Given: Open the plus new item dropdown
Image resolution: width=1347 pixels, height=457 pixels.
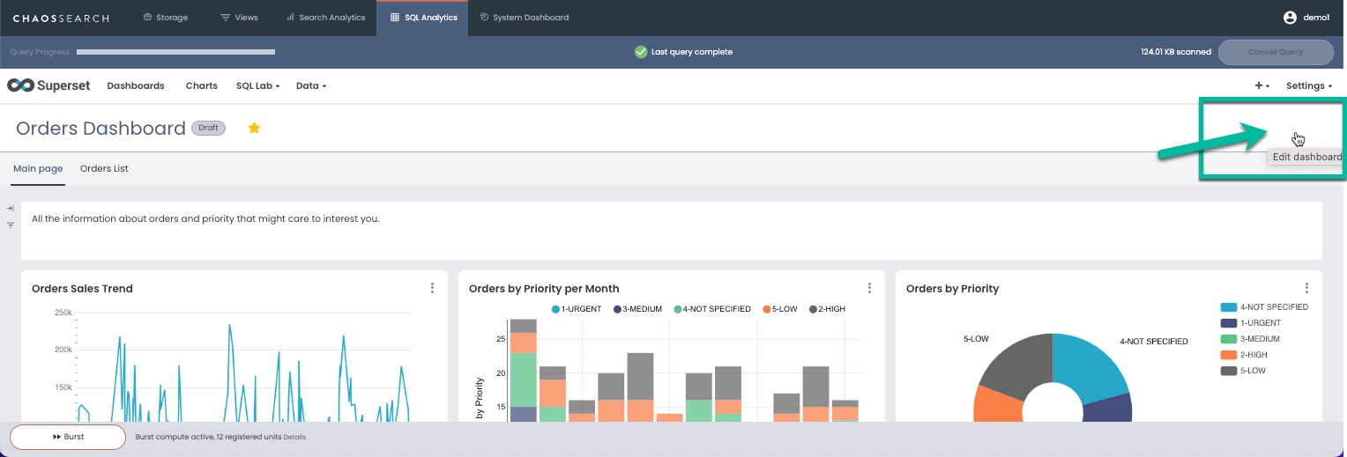Looking at the screenshot, I should click(1261, 85).
